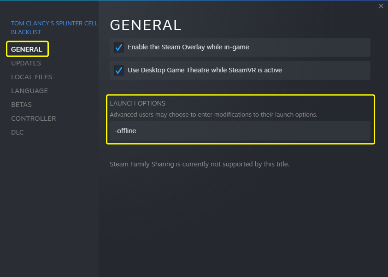The height and width of the screenshot is (277, 388).
Task: Disable the Desktop Game Theatre checkbox
Action: coord(119,71)
